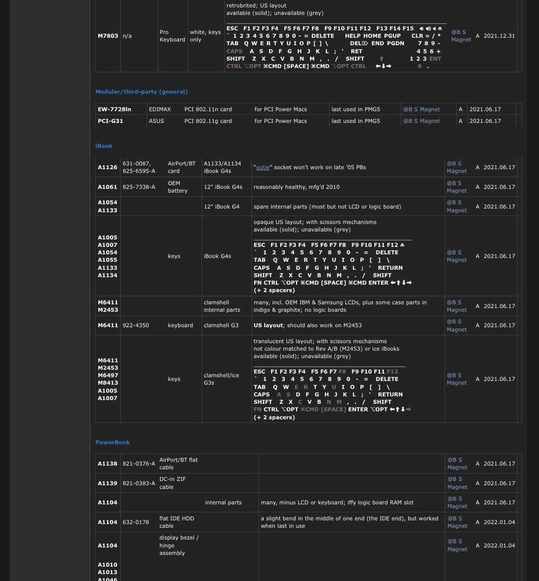Open @B S Magnet link in clamshell/ice G3s keys row
Viewport: 539px width, 581px height.
click(457, 379)
